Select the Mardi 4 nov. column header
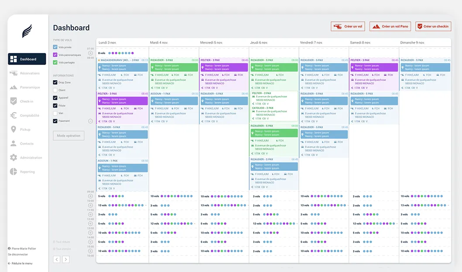The height and width of the screenshot is (272, 462). pyautogui.click(x=159, y=43)
